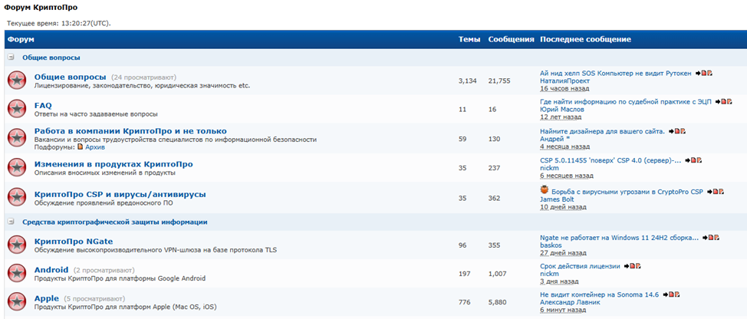Click the (24 просматривают) viewers note
Viewport: 747px width, 319px height.
pyautogui.click(x=144, y=77)
